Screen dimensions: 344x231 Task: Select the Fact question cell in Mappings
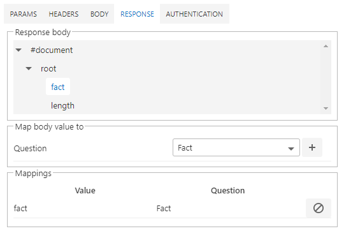coord(164,208)
